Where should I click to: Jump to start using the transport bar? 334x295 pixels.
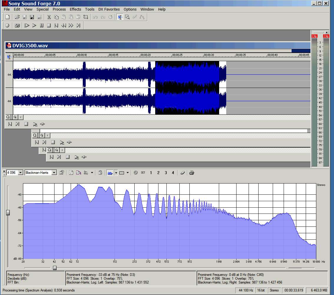56,26
